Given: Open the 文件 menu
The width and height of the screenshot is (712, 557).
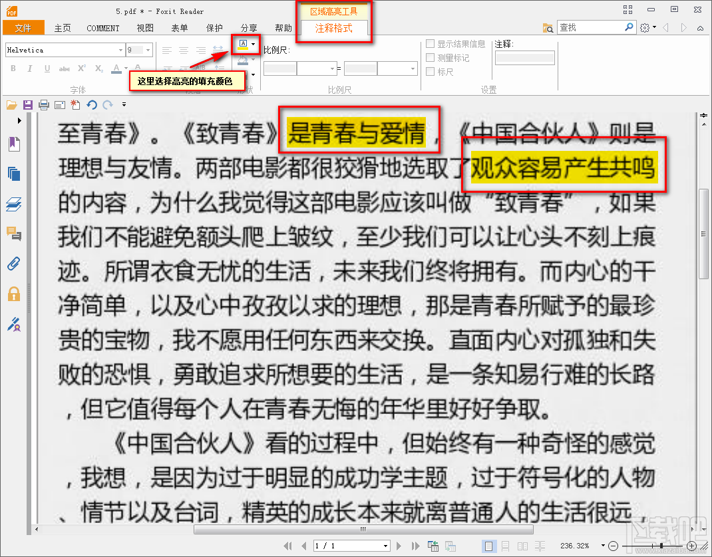Looking at the screenshot, I should 23,28.
